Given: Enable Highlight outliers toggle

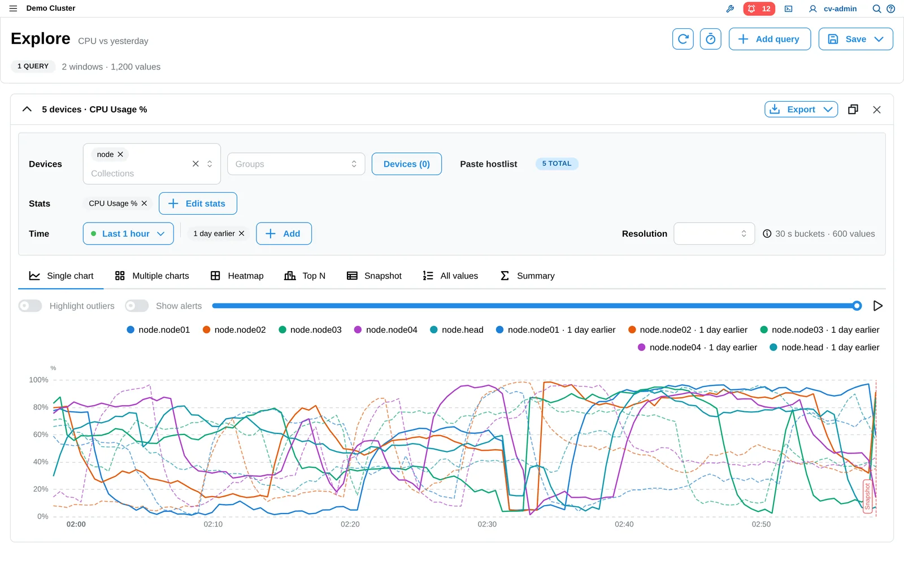Looking at the screenshot, I should pyautogui.click(x=30, y=306).
